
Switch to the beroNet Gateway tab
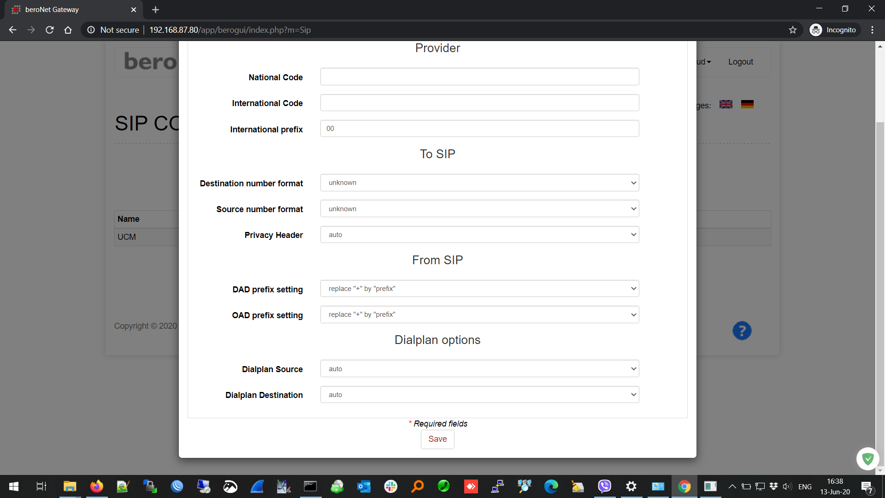pyautogui.click(x=69, y=10)
